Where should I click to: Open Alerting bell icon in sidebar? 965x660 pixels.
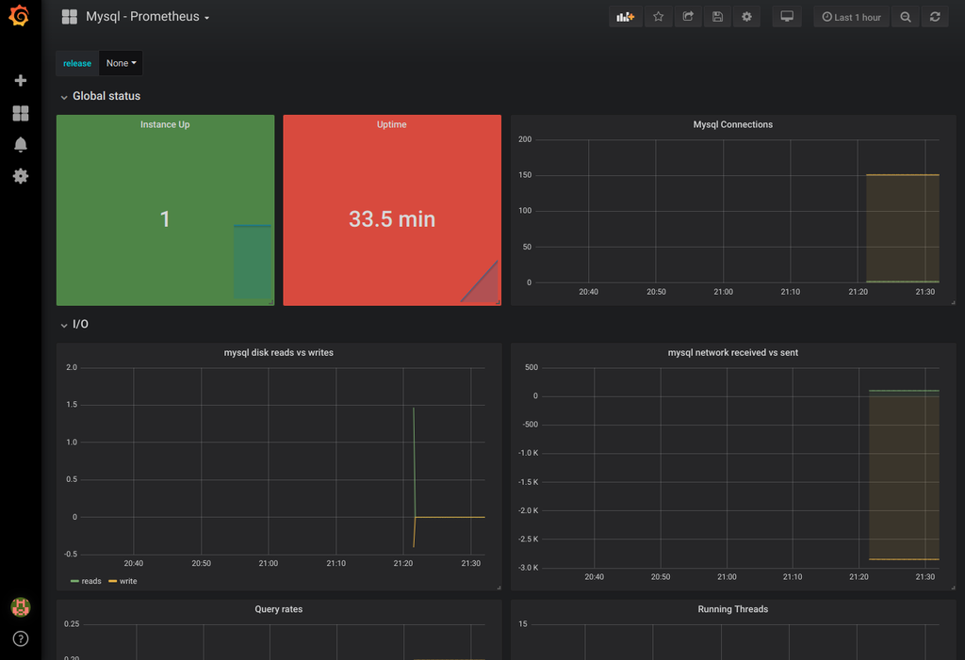tap(21, 145)
